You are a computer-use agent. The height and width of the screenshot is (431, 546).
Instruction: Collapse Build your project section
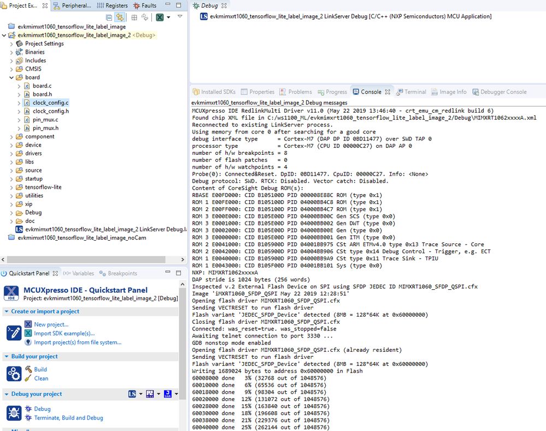(x=6, y=357)
